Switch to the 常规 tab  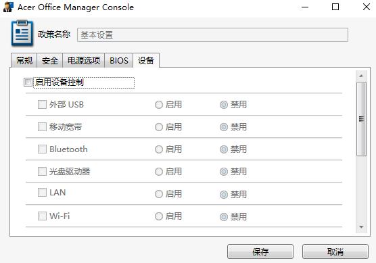click(x=24, y=60)
